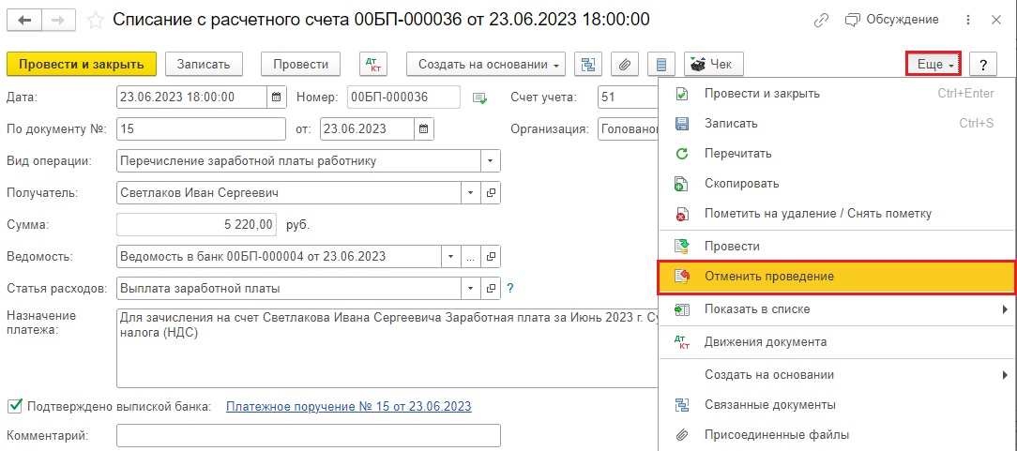1017x451 pixels.
Task: Click the Провести toolbar button
Action: tap(300, 64)
